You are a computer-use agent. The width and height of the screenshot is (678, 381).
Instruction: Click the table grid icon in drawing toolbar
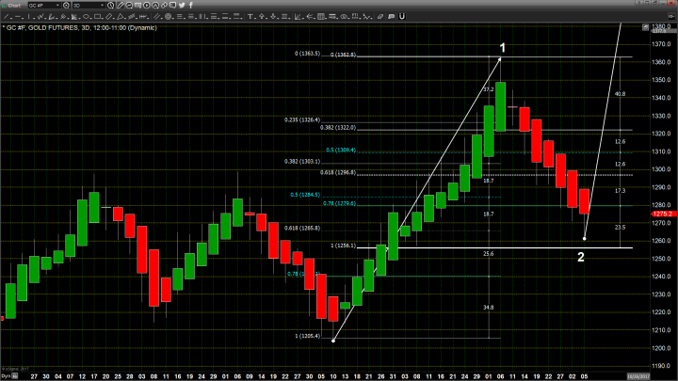(321, 16)
